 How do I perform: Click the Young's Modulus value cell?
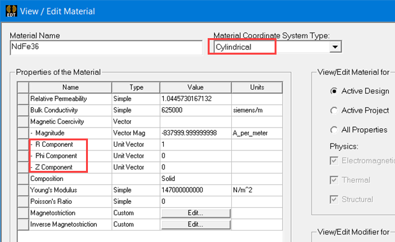196,190
